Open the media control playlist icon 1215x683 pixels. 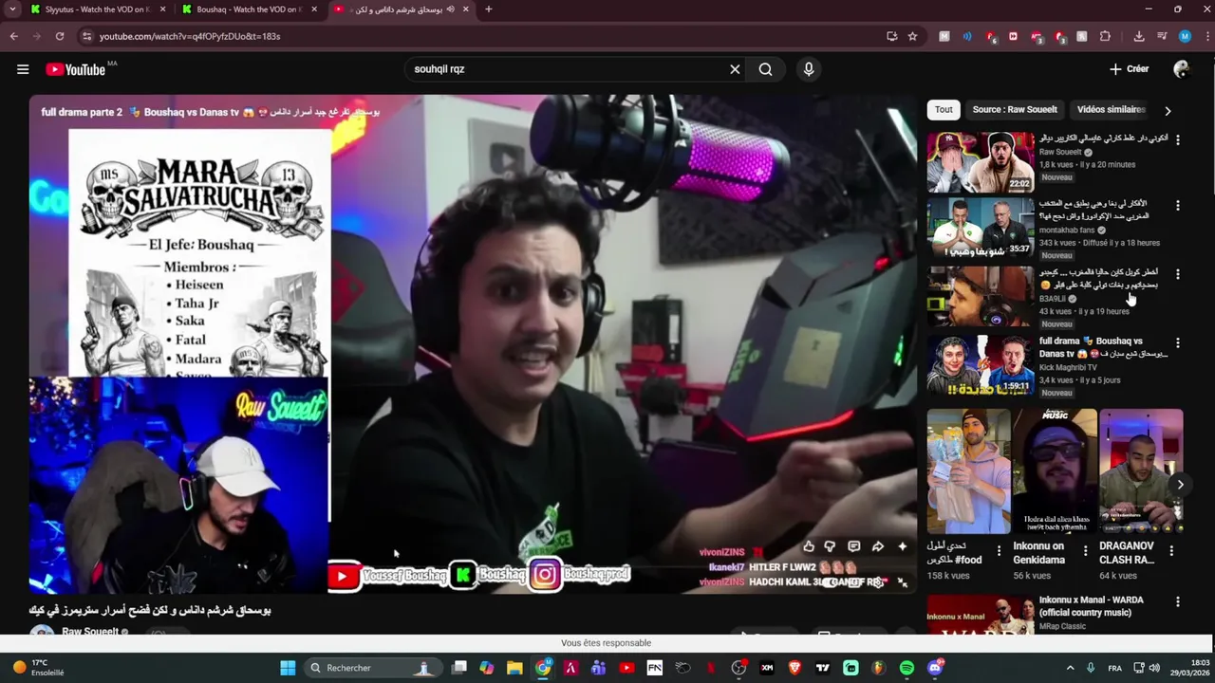click(x=1162, y=36)
